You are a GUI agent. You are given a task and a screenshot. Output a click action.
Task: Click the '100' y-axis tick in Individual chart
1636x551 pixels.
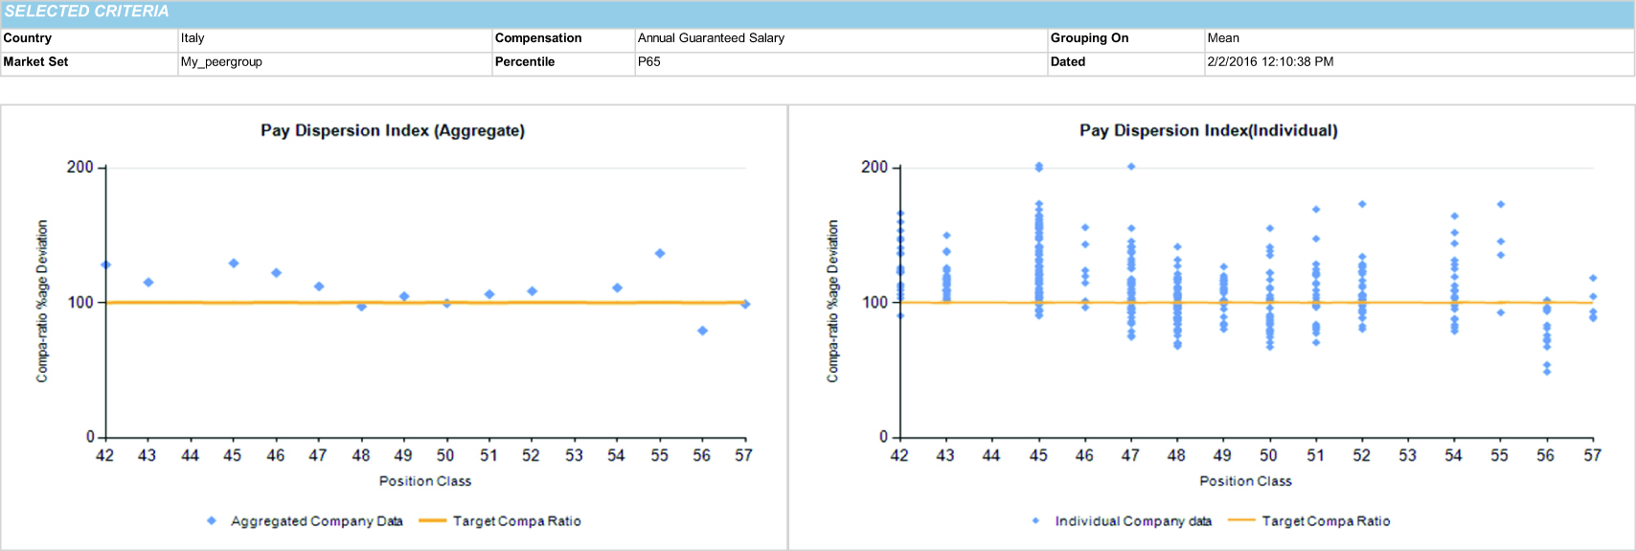click(875, 303)
